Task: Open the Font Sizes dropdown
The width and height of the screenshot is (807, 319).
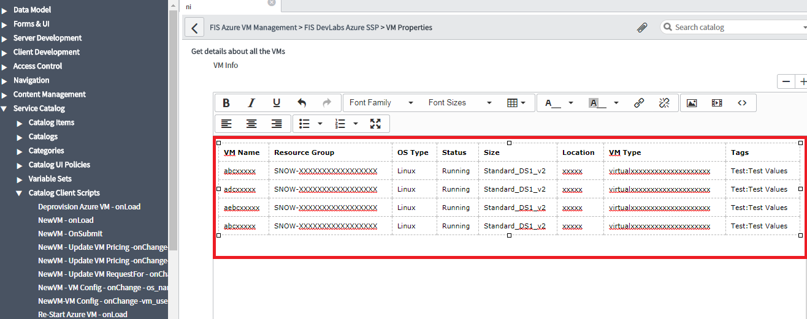Action: (460, 103)
